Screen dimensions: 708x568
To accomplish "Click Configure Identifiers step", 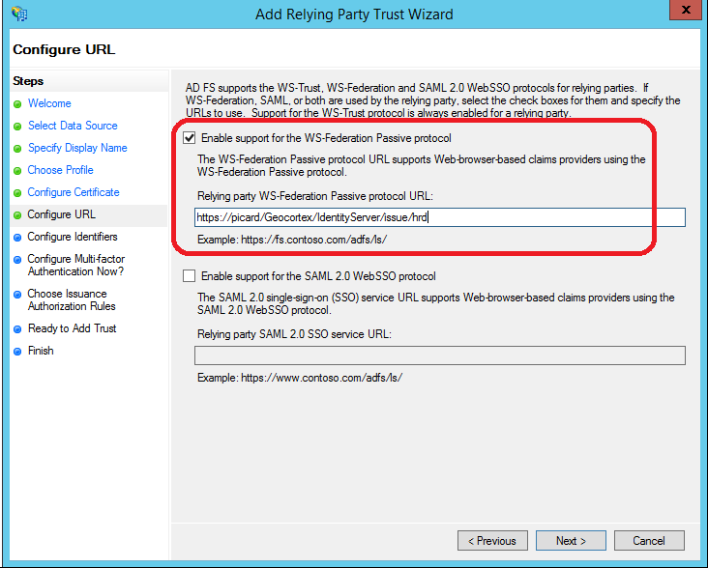I will 73,237.
